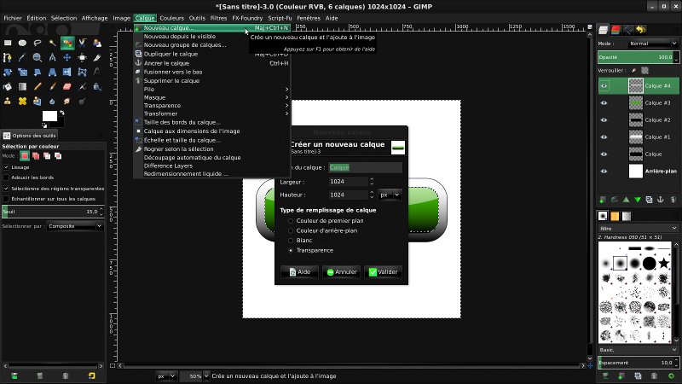Select the Blur/Sharpen droplet tool
The image size is (682, 384).
pyautogui.click(x=52, y=101)
